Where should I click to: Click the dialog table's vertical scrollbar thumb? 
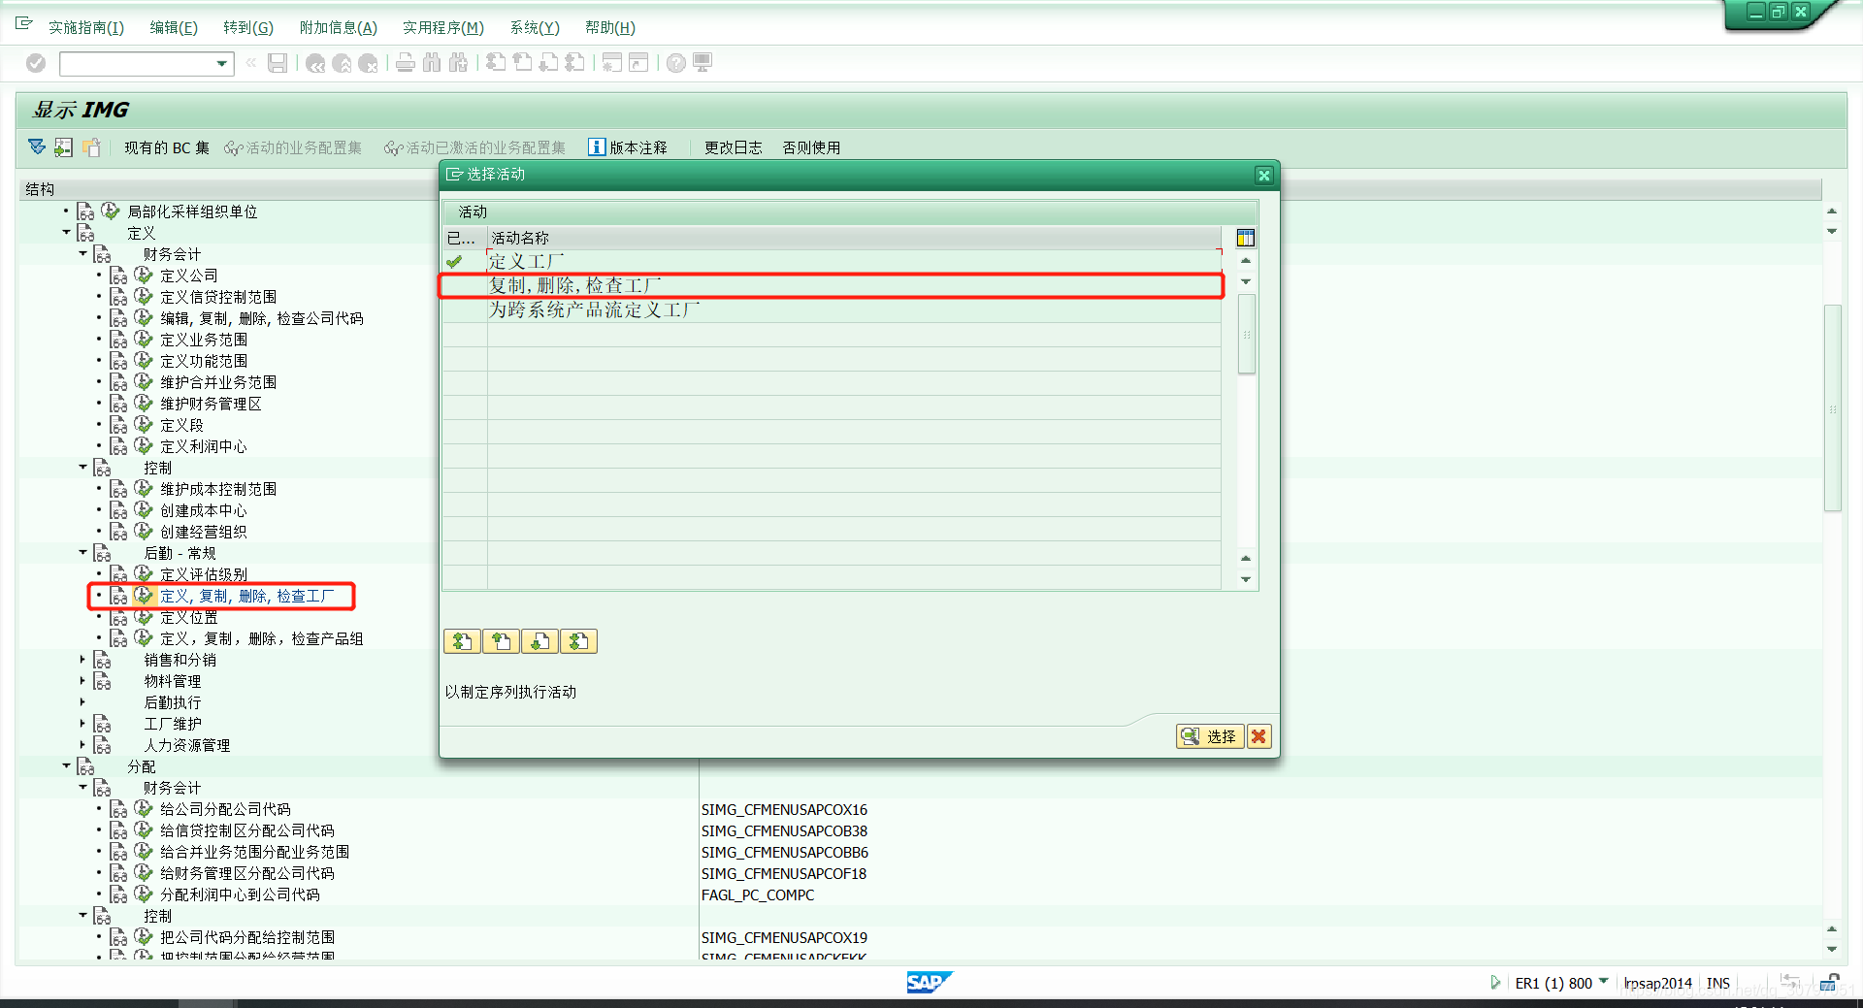[x=1247, y=334]
